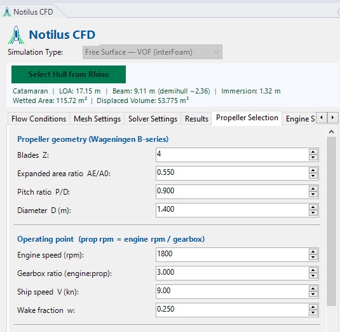
Task: Increase Diameter D with up spinner
Action: pyautogui.click(x=313, y=207)
